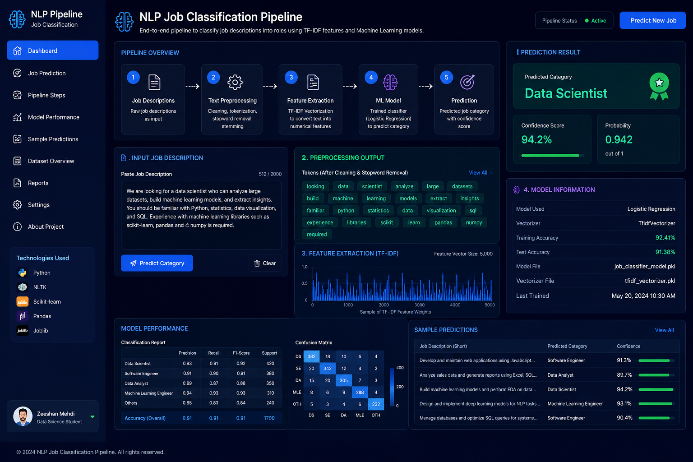Image resolution: width=693 pixels, height=462 pixels.
Task: Click the brain logo in sidebar header
Action: [x=17, y=19]
